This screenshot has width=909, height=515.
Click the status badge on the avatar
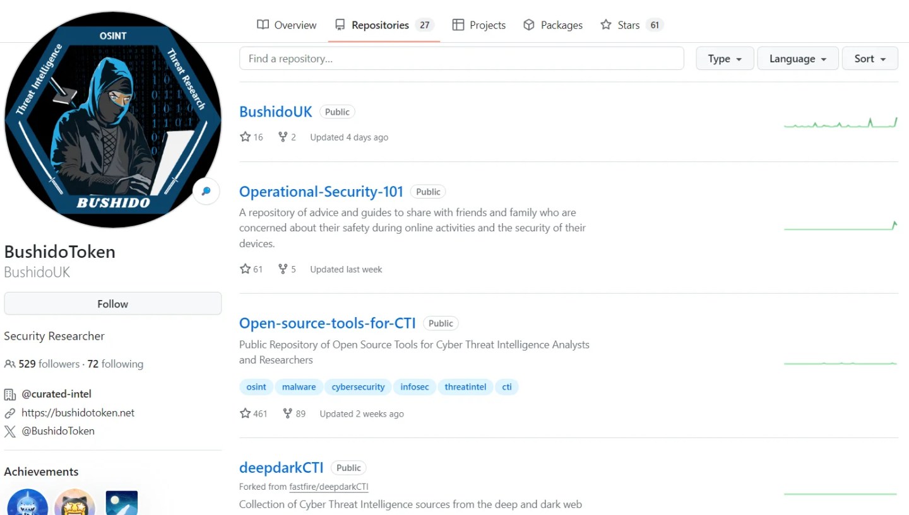click(x=206, y=191)
